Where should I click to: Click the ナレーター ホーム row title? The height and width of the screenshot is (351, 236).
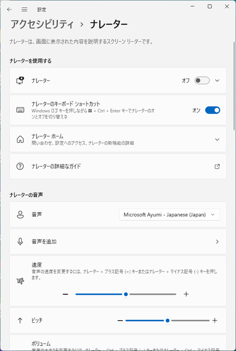pyautogui.click(x=47, y=136)
